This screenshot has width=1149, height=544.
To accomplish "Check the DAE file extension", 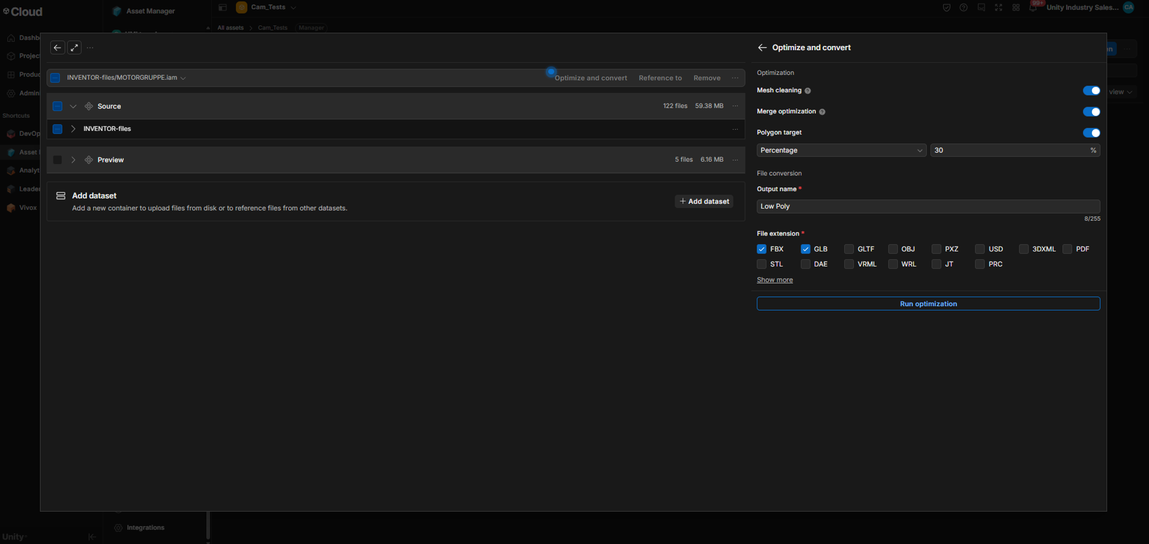I will [x=805, y=264].
